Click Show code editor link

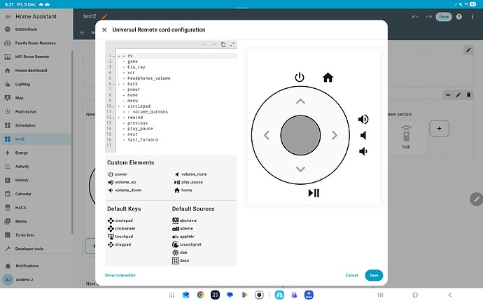tap(120, 275)
